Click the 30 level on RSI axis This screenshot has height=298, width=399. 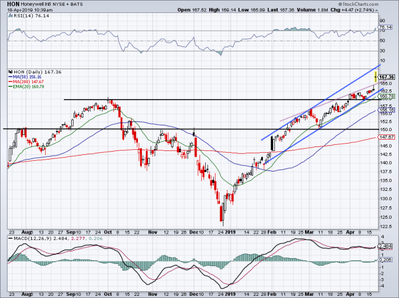click(382, 51)
